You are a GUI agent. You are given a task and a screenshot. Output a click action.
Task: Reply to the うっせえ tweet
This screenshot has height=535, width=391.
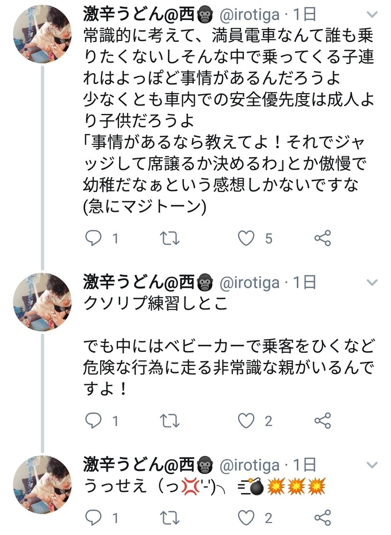tap(93, 518)
